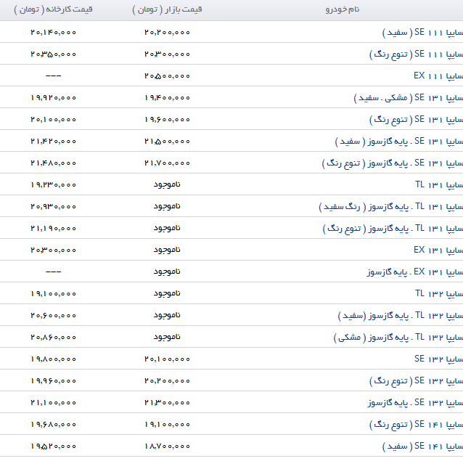Open the plain Saipa 131 TL link
463x461 pixels.
click(x=439, y=184)
